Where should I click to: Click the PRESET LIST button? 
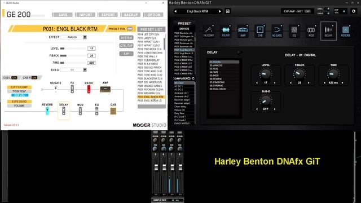151,29
